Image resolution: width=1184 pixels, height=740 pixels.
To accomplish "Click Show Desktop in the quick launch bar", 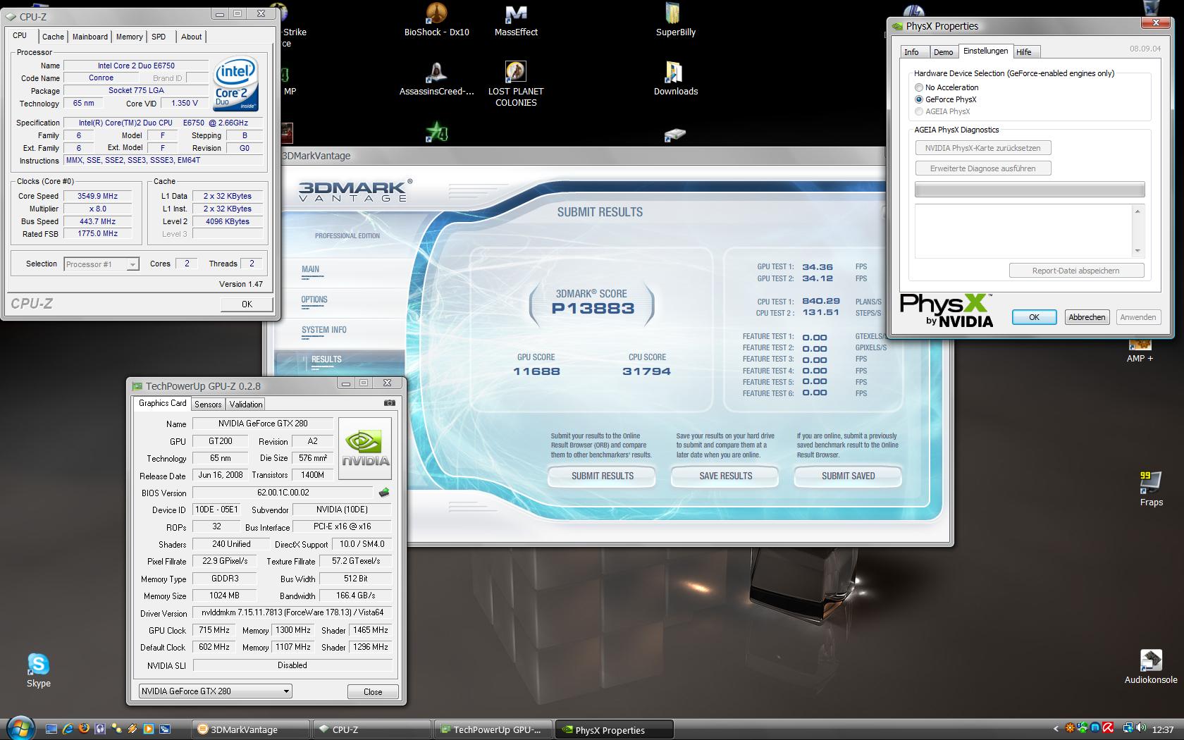I will (51, 729).
